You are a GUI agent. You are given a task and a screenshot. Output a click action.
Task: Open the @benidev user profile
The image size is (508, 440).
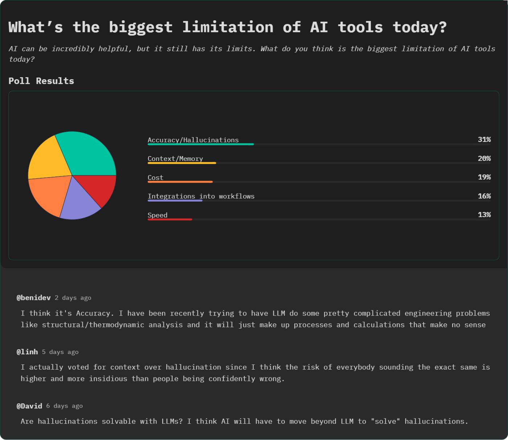(x=34, y=298)
